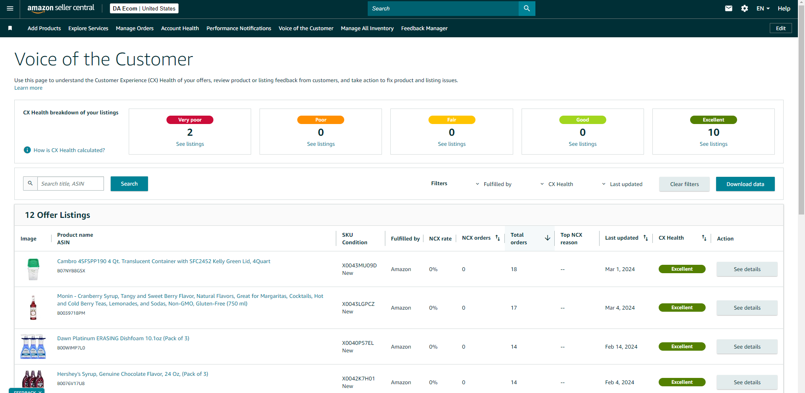Image resolution: width=805 pixels, height=393 pixels.
Task: Open Voice of the Customer nav item
Action: click(306, 28)
